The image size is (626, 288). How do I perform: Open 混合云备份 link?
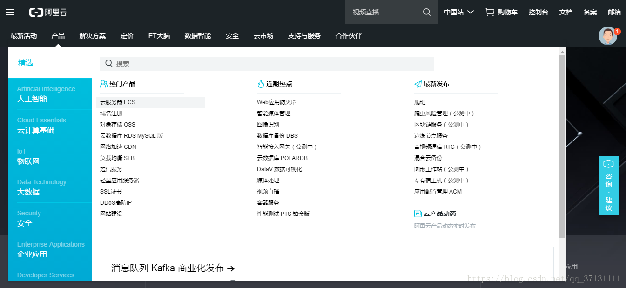click(x=428, y=158)
